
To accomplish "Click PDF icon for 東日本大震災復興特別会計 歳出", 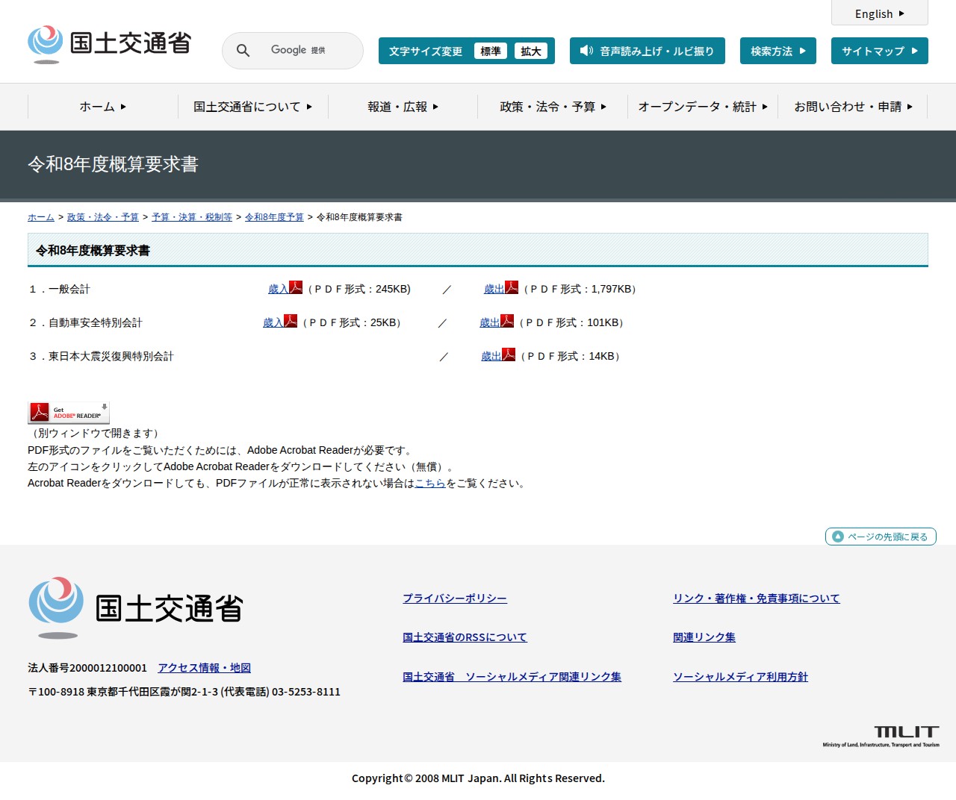I will click(509, 355).
